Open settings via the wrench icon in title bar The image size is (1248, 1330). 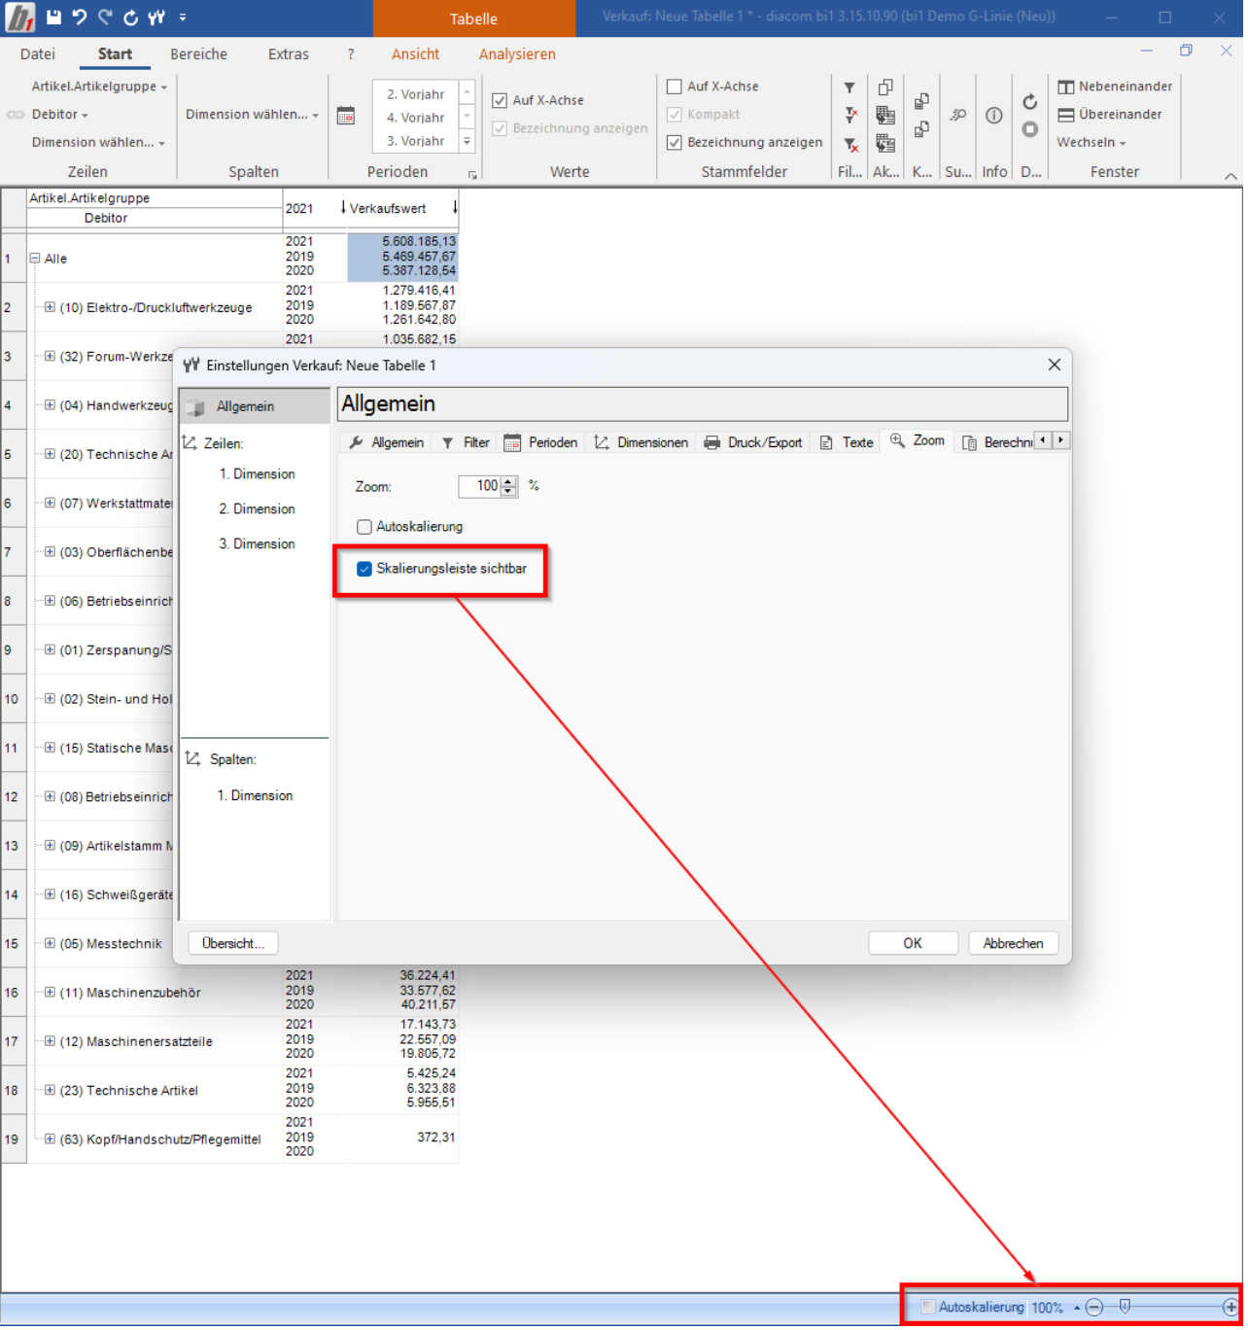[x=156, y=17]
